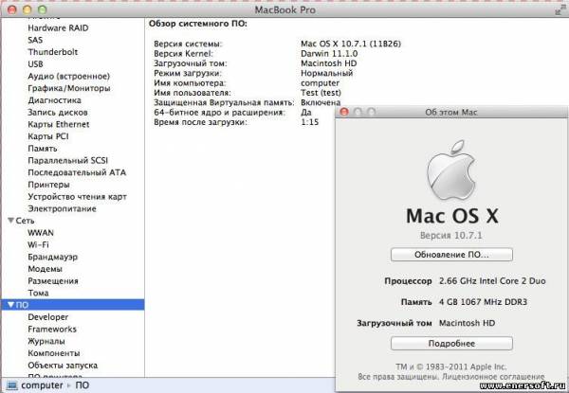Image resolution: width=569 pixels, height=393 pixels.
Task: Select WWAN under Сеть
Action: [x=41, y=233]
